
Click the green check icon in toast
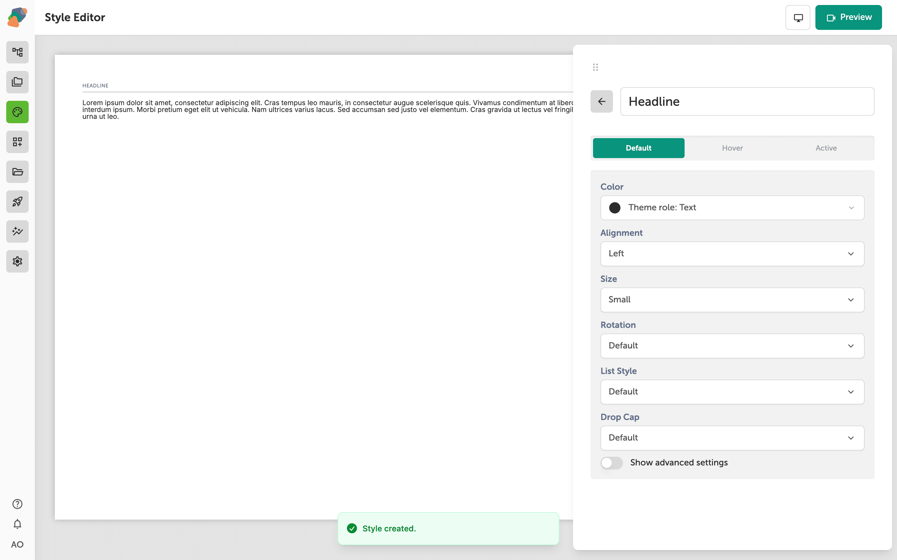click(x=352, y=529)
